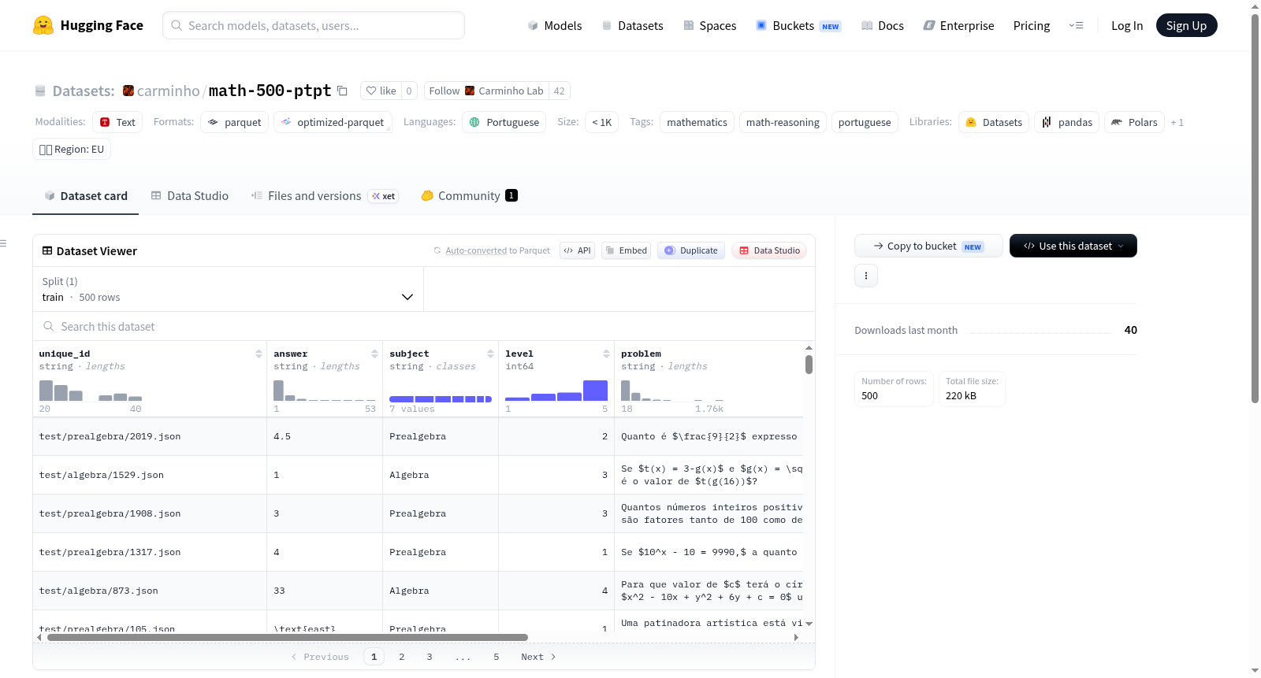
Task: Click the Region: EU tag
Action: pos(72,149)
